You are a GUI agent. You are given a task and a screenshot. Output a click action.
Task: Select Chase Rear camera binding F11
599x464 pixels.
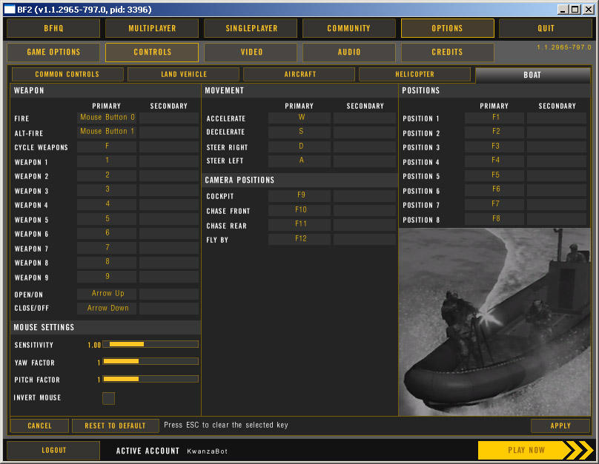click(x=299, y=224)
